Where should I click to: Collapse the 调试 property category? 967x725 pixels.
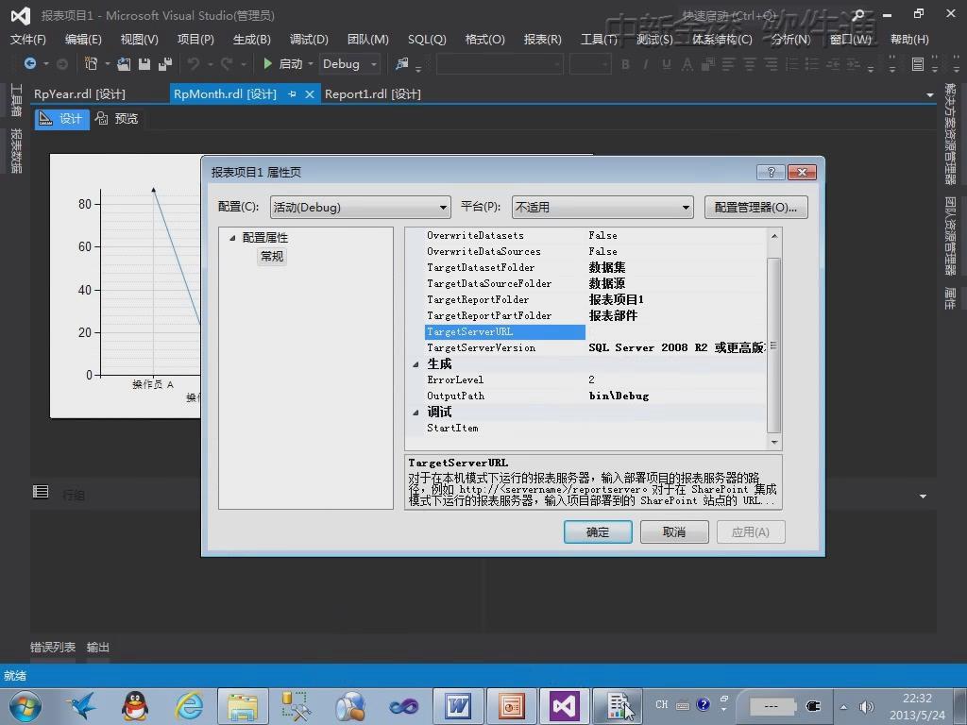(x=416, y=413)
